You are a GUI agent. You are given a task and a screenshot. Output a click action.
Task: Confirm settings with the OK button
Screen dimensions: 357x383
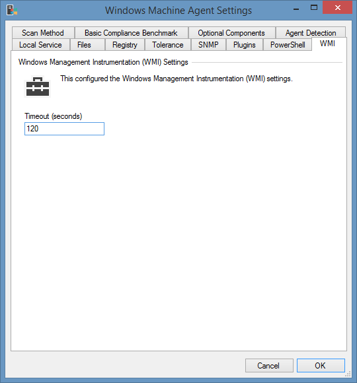click(321, 365)
